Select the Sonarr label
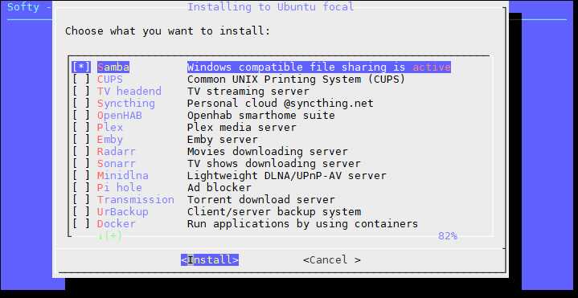 coord(117,164)
